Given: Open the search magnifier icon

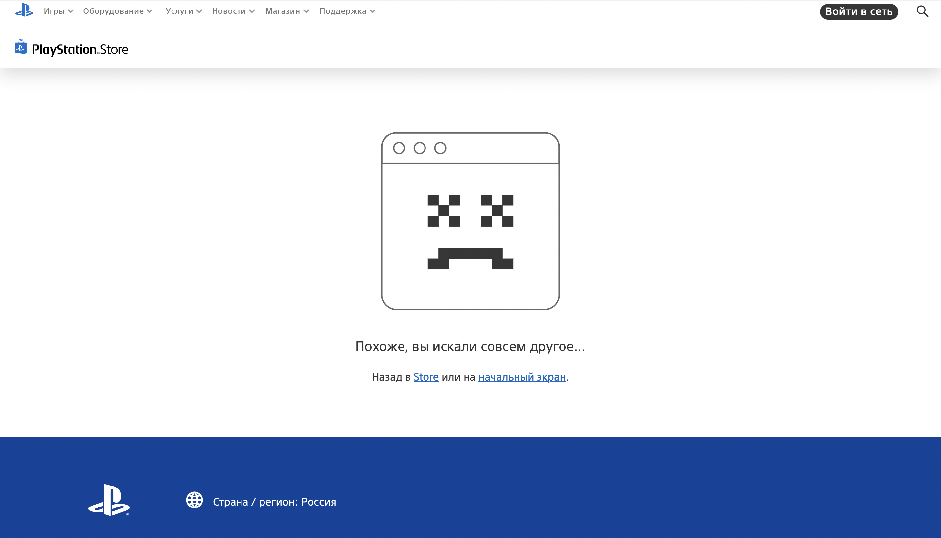Looking at the screenshot, I should click(922, 11).
